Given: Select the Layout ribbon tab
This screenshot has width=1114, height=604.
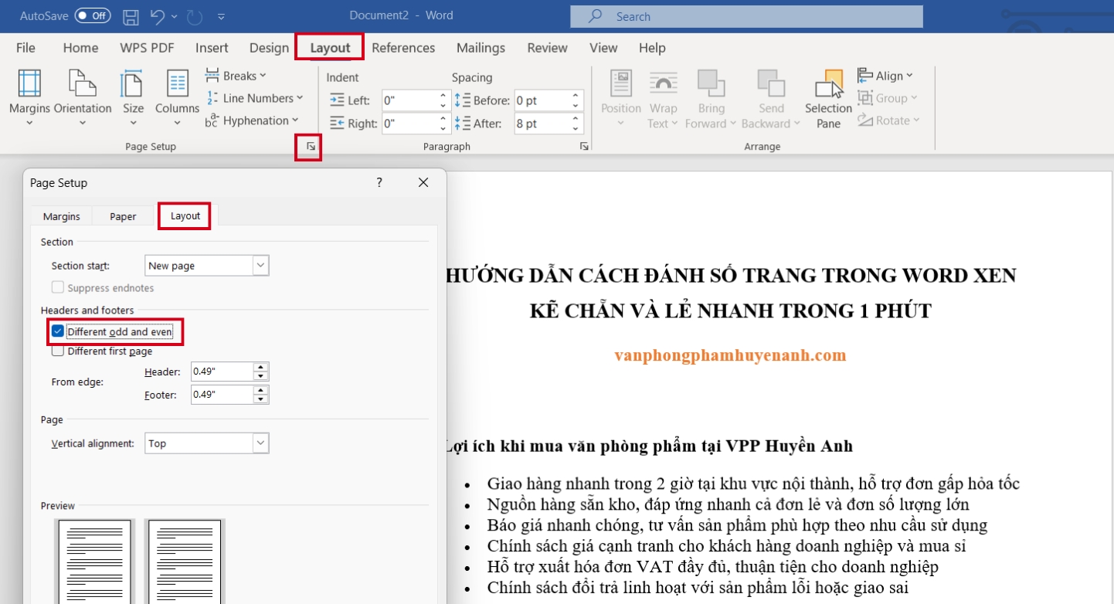Looking at the screenshot, I should point(330,48).
